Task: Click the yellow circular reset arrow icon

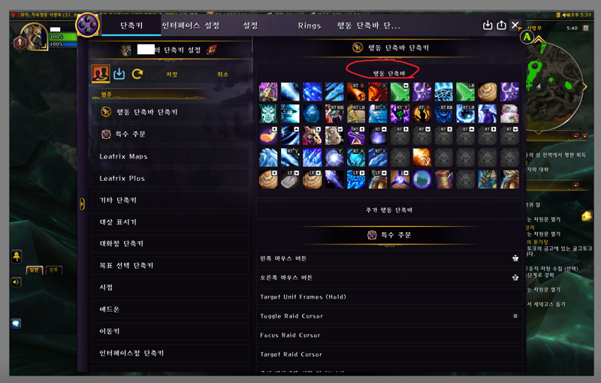Action: coord(137,74)
